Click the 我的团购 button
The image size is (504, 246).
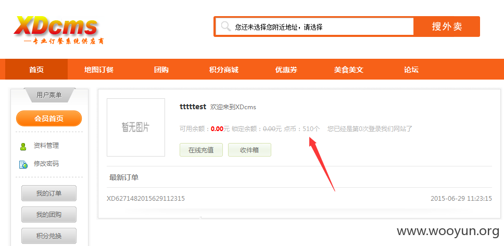click(x=49, y=214)
